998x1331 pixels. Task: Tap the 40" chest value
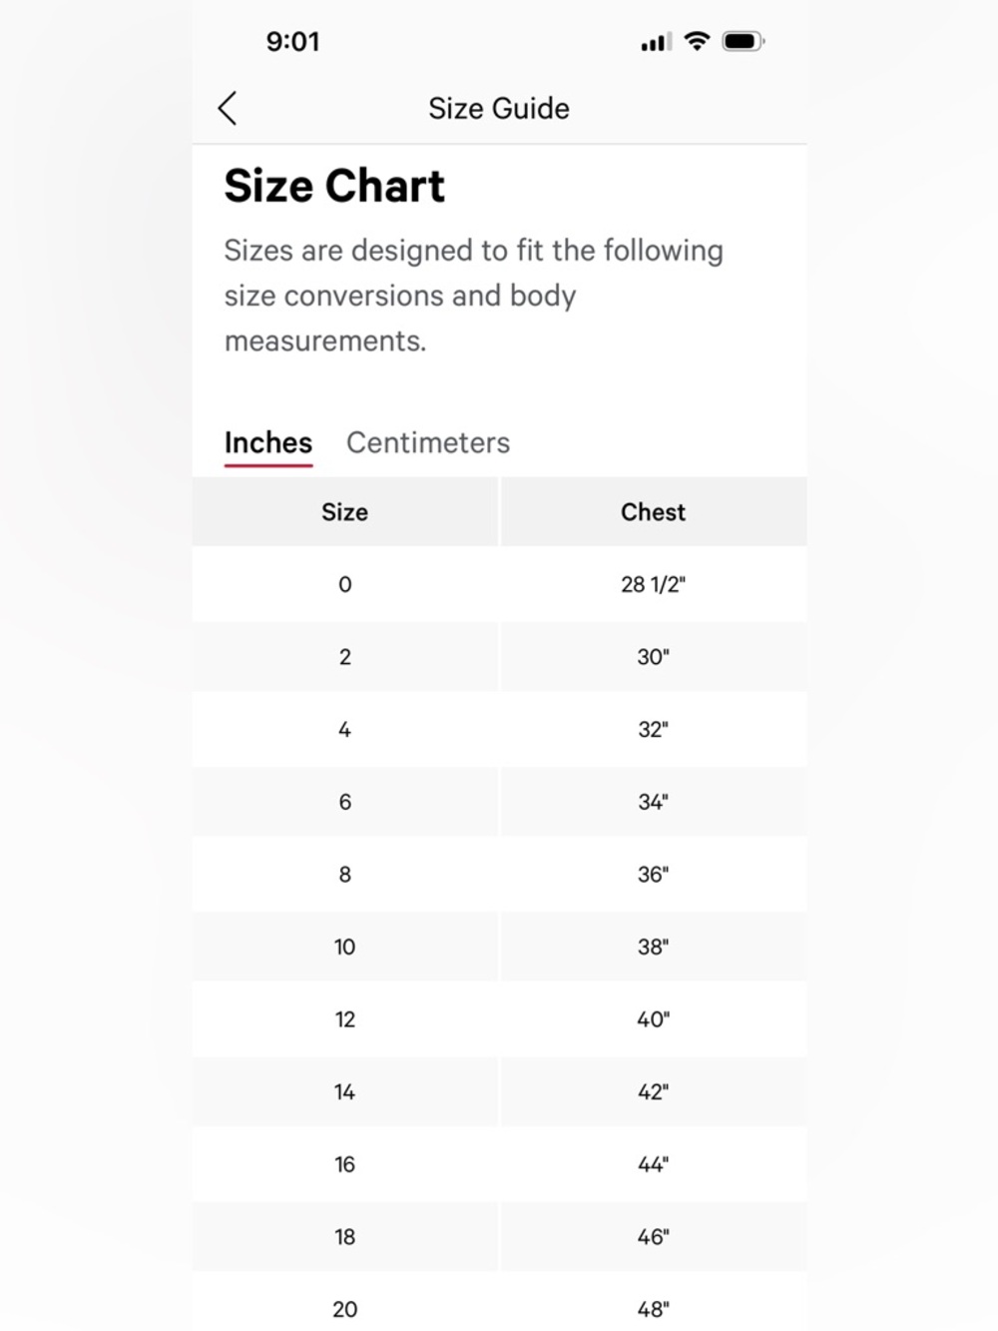coord(654,1019)
